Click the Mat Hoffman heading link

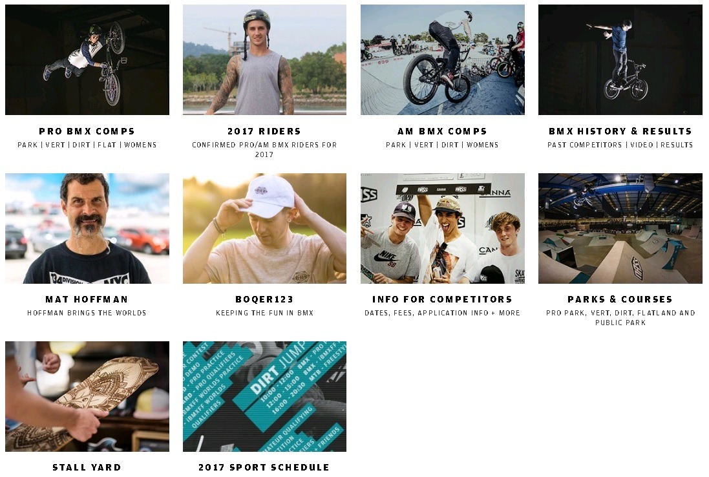[x=87, y=299]
